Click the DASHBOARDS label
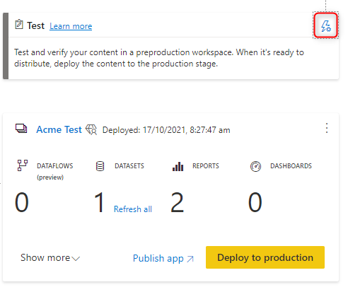348x292 pixels. [x=291, y=166]
